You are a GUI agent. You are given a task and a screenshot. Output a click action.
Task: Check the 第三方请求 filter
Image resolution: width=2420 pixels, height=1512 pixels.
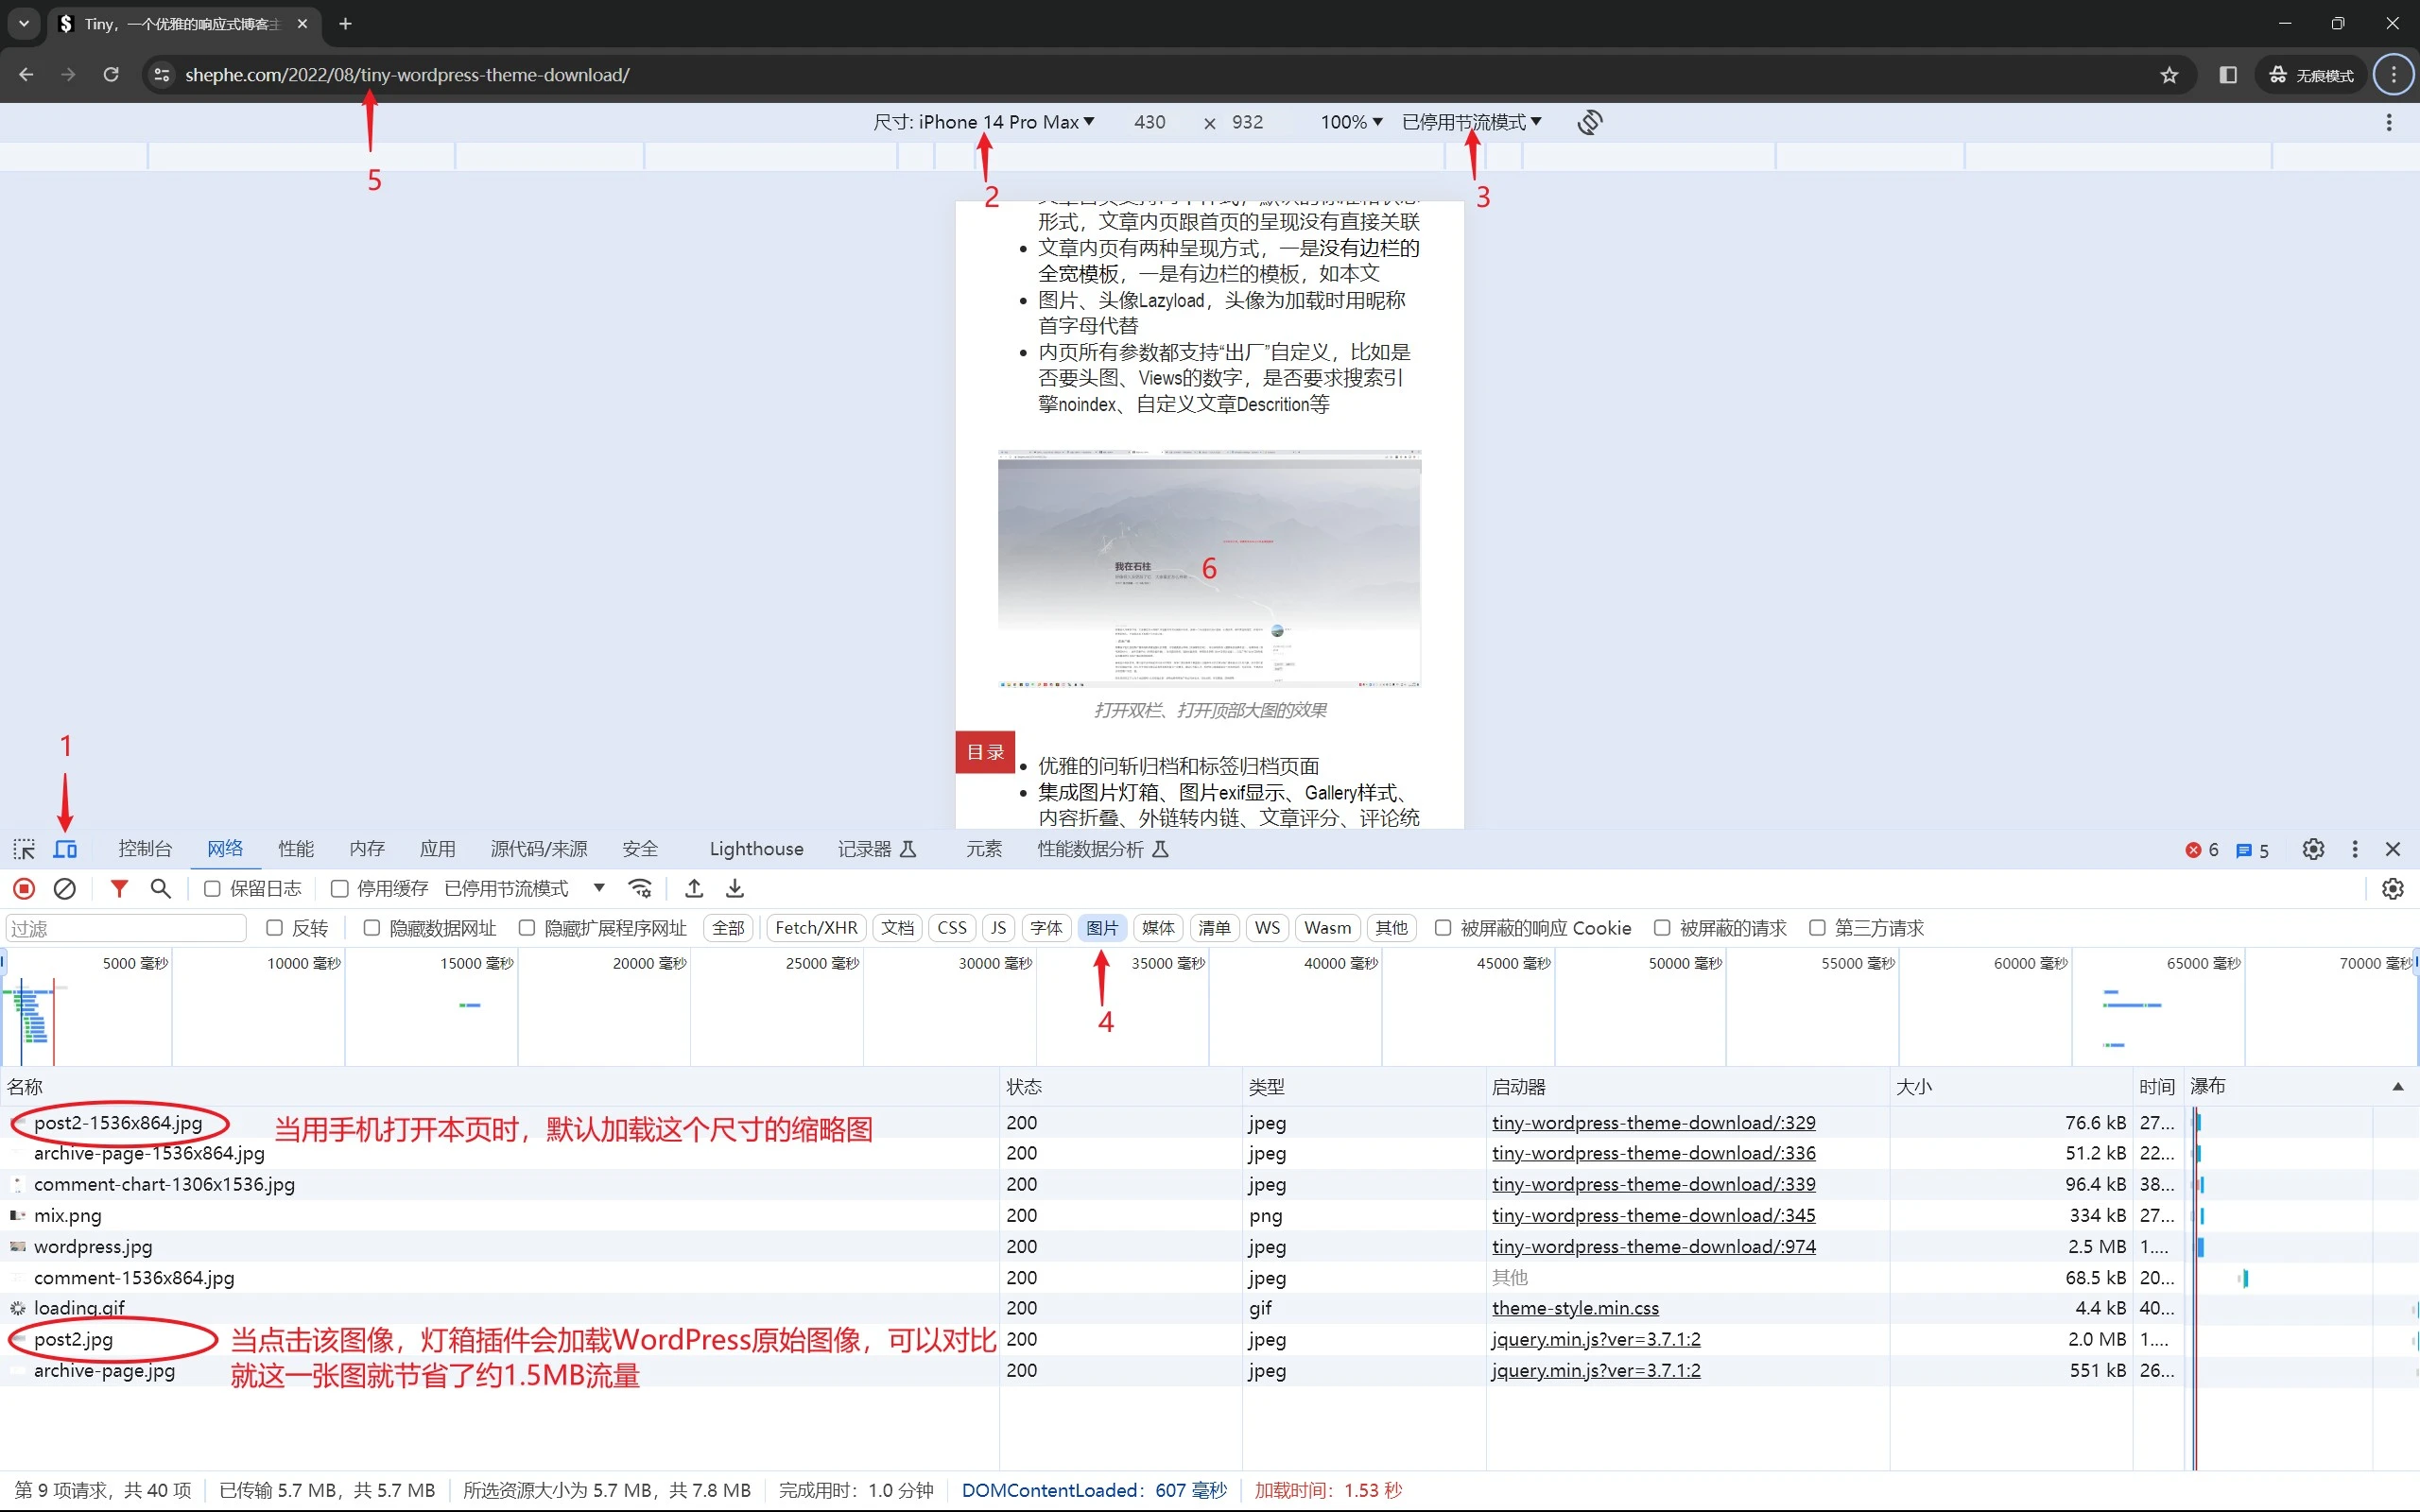(1818, 928)
